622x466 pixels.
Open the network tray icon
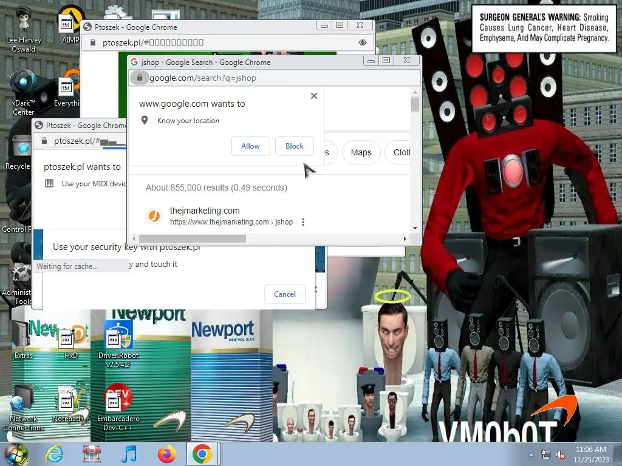(x=546, y=454)
